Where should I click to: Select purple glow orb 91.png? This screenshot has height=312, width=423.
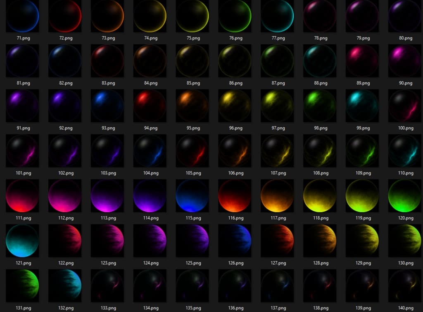[22, 106]
